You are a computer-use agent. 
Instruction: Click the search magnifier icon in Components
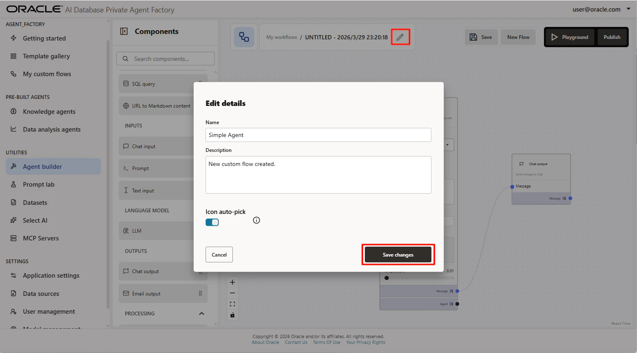tap(125, 59)
